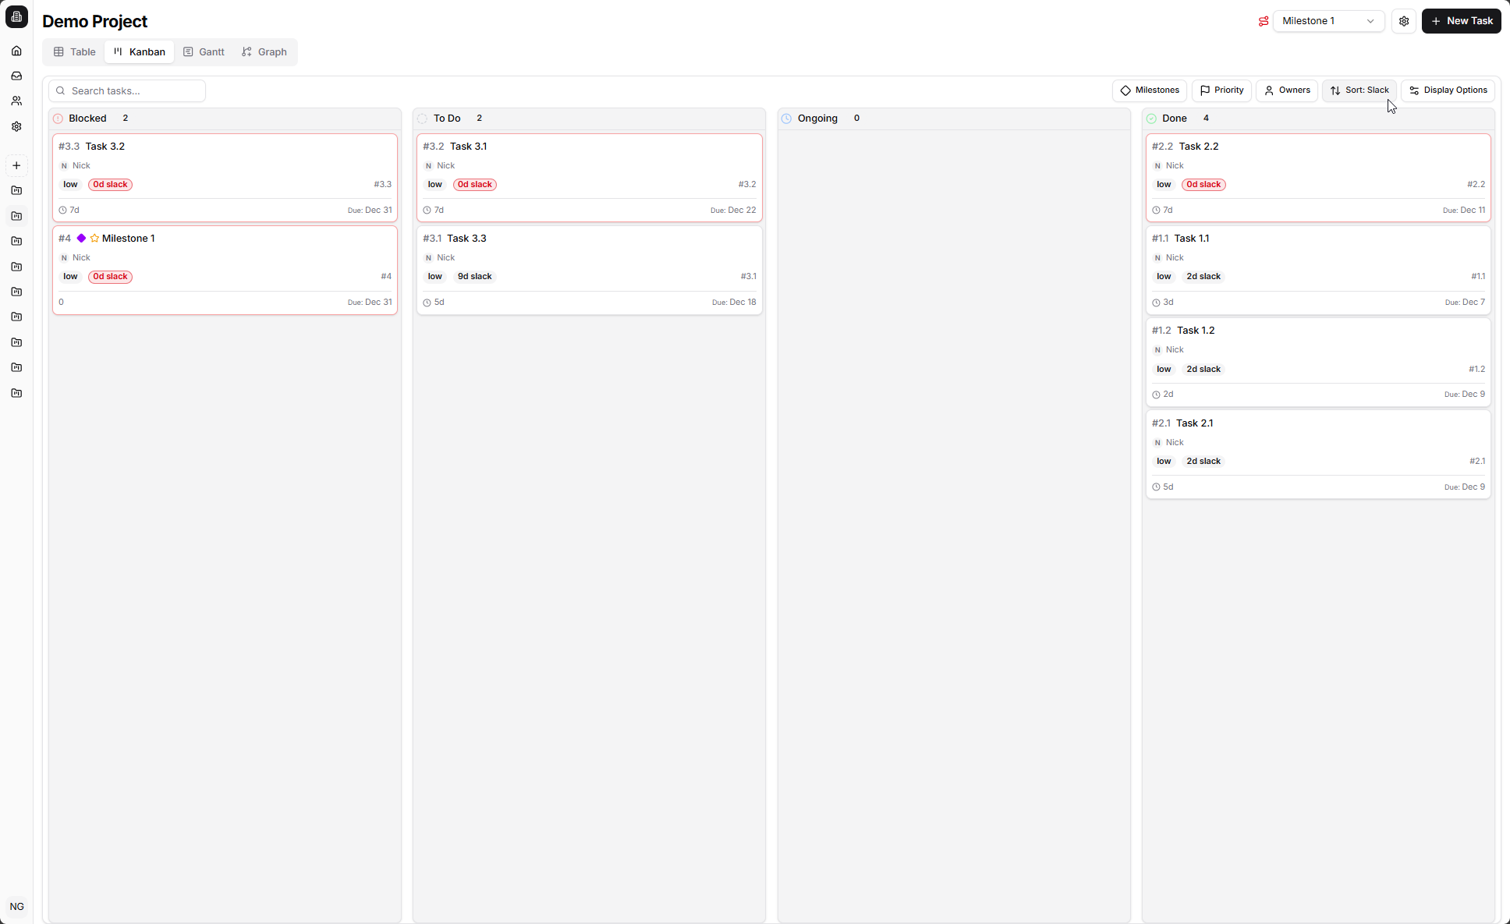
Task: Click the app logo at top left
Action: click(16, 16)
